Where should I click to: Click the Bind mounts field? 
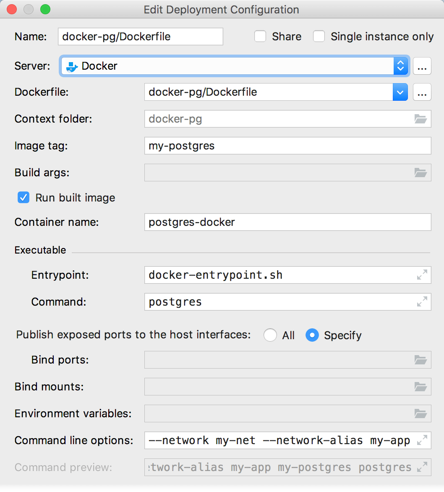pyautogui.click(x=288, y=387)
